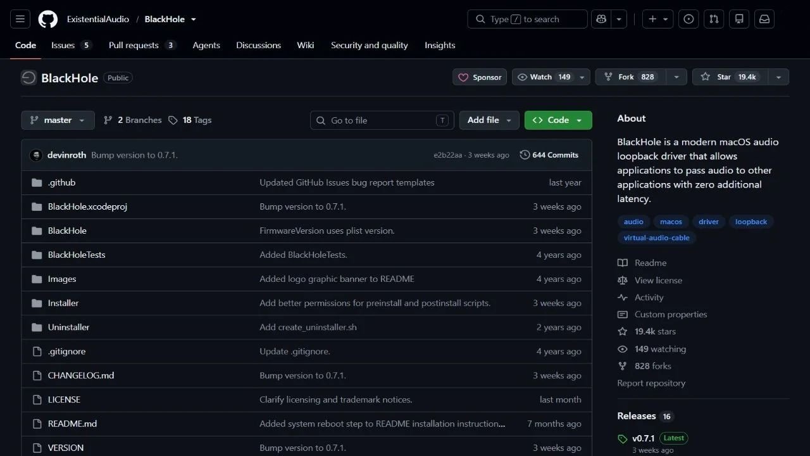810x456 pixels.
Task: Open the issues icon in the header
Action: point(688,19)
